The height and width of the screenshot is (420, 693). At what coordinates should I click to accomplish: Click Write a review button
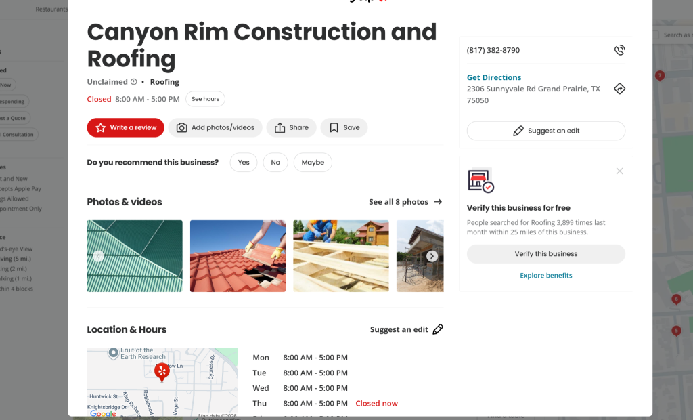[126, 127]
